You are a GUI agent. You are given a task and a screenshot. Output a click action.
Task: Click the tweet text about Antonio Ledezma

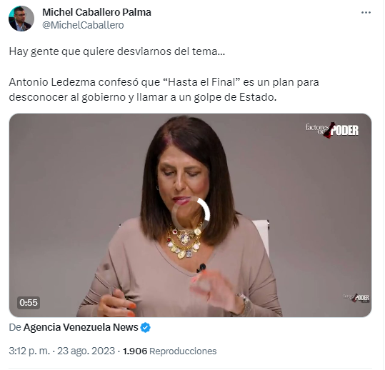tap(164, 89)
